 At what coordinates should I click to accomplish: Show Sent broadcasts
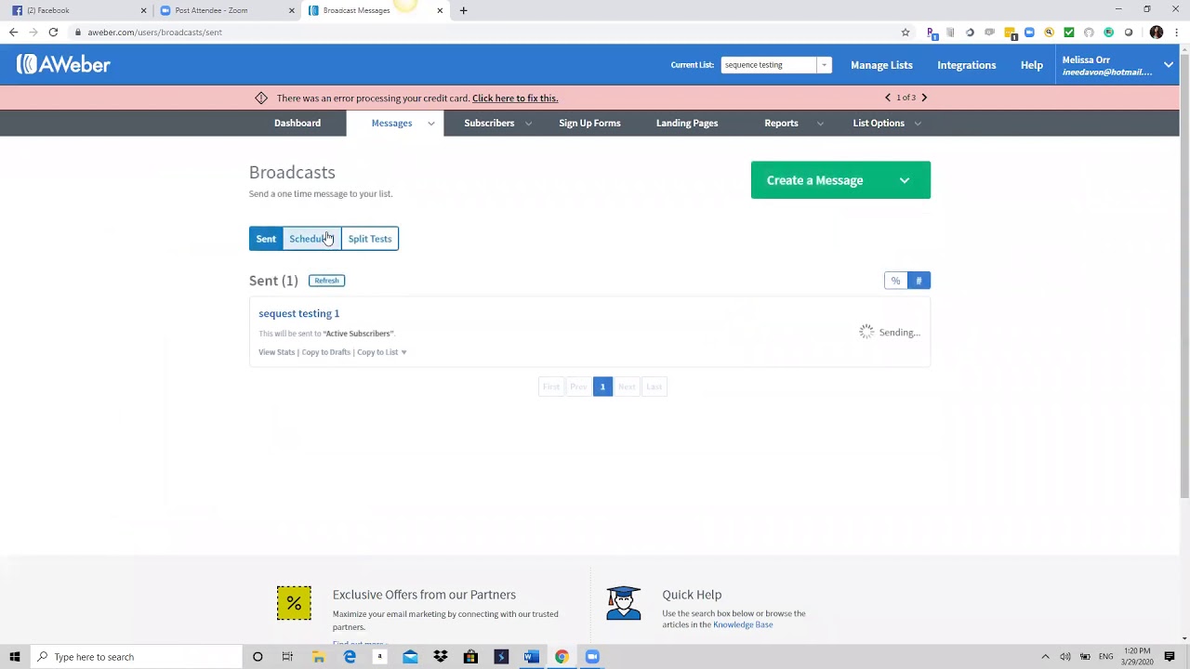tap(266, 239)
